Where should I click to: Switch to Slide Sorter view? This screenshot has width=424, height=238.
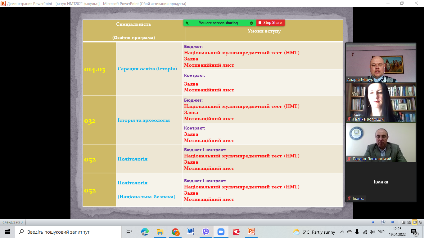click(409, 222)
